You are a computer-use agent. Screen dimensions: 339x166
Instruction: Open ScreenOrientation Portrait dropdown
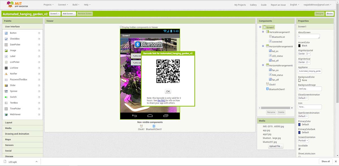303,140
